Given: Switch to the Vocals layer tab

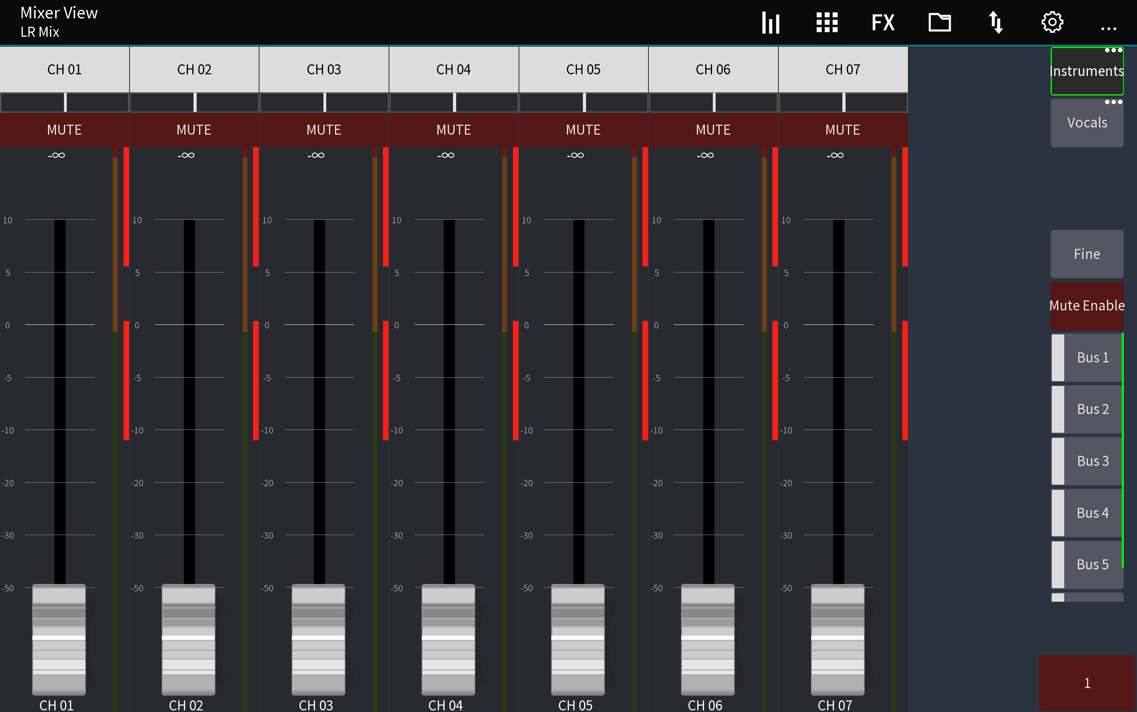Looking at the screenshot, I should [1087, 122].
